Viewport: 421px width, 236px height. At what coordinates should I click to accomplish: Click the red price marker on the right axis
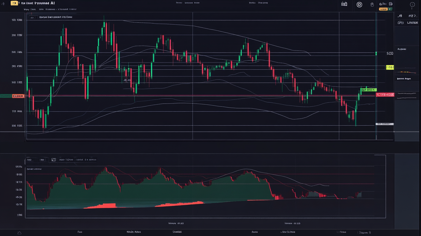pyautogui.click(x=385, y=94)
